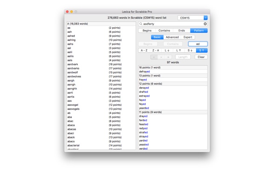
Task: Click the greater-than length comparator
Action: click(x=168, y=57)
